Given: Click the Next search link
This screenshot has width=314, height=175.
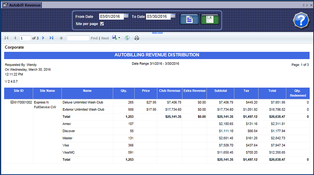Looking at the screenshot, I should (x=105, y=38).
